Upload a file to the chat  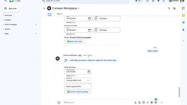148,102
